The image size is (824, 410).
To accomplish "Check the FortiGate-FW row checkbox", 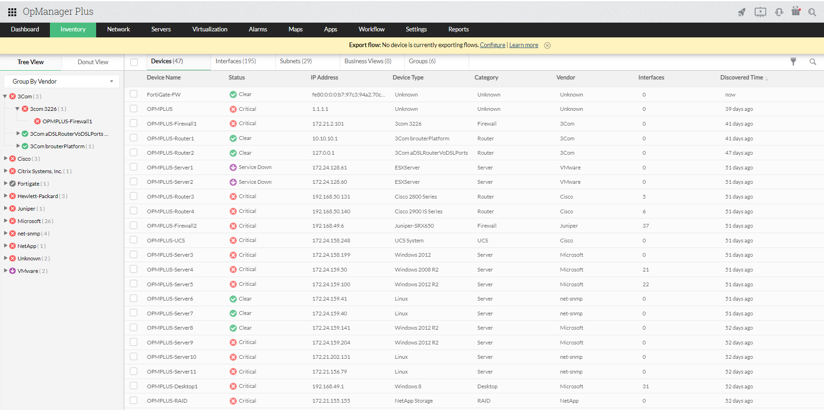I will pyautogui.click(x=134, y=94).
